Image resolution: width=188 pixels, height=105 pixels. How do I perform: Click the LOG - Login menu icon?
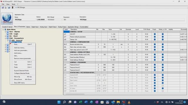8,34
